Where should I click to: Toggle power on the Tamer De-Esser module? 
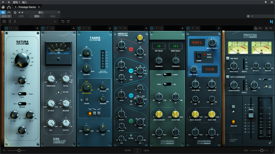tap(79, 28)
